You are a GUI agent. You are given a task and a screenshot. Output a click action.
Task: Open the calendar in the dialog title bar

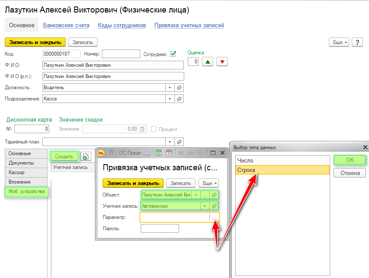pyautogui.click(x=169, y=153)
